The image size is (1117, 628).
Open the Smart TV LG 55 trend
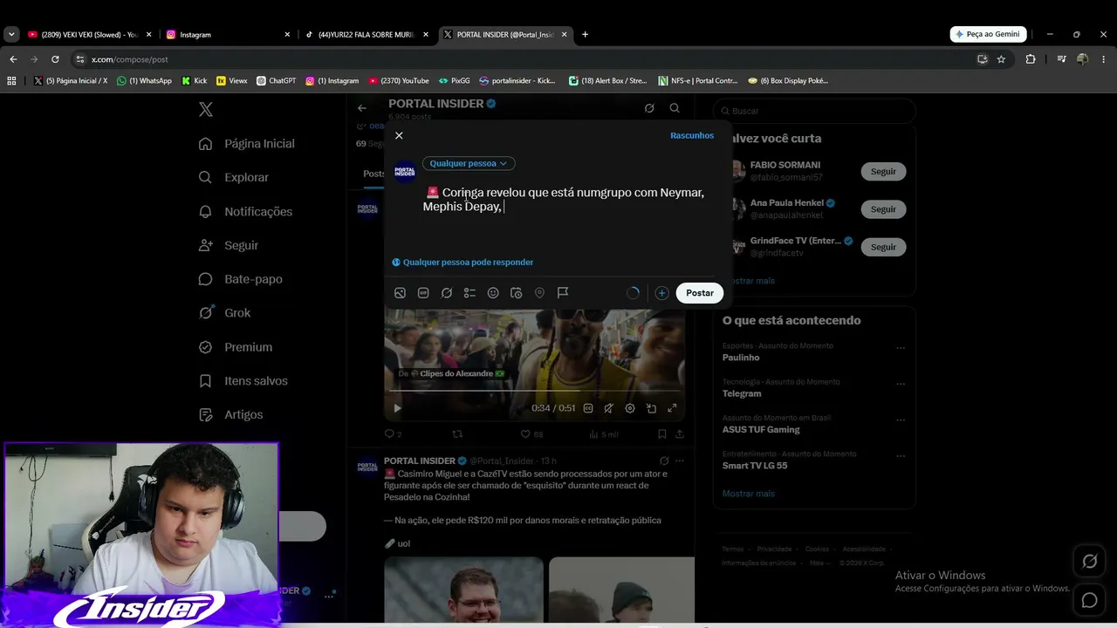pyautogui.click(x=755, y=466)
